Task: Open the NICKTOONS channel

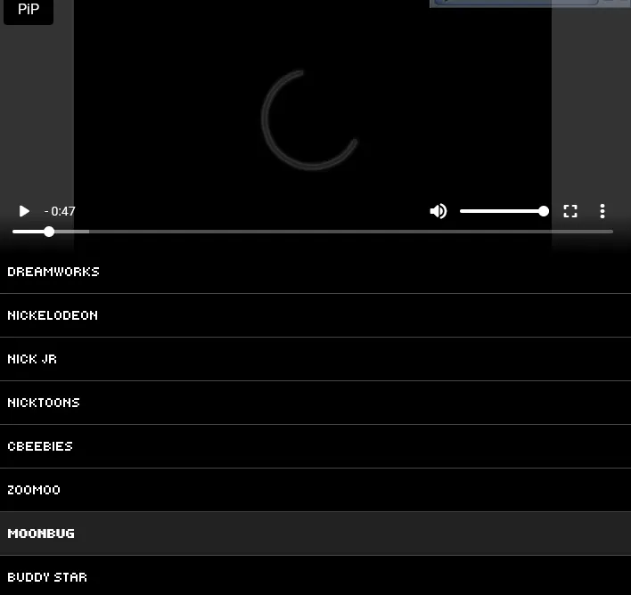Action: (x=315, y=403)
